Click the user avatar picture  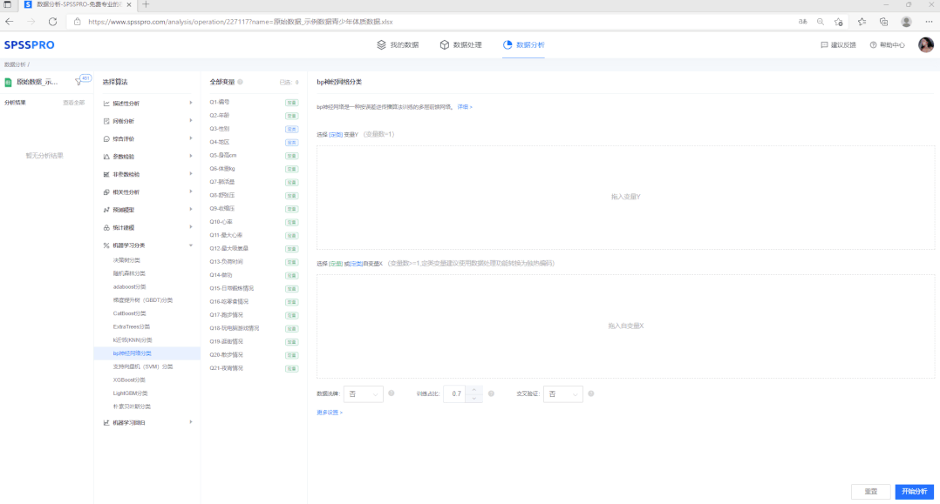pyautogui.click(x=926, y=45)
